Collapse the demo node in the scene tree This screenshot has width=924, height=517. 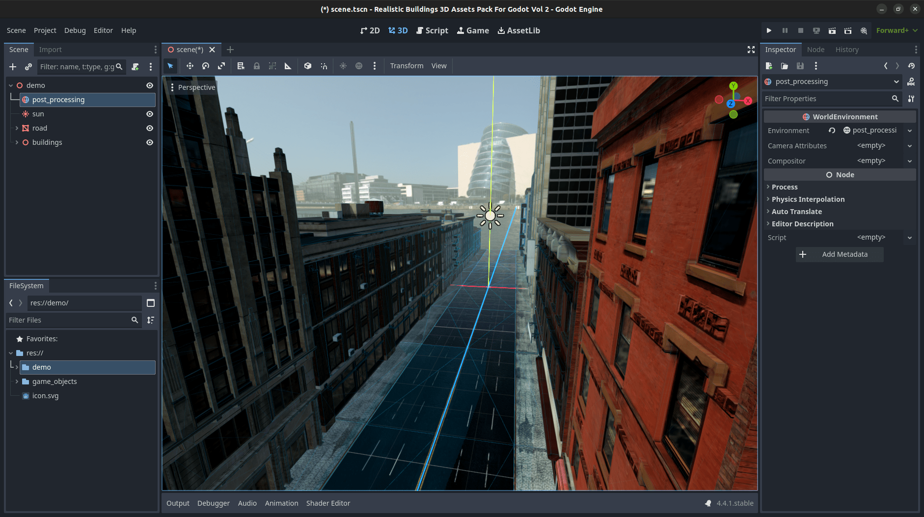[11, 85]
